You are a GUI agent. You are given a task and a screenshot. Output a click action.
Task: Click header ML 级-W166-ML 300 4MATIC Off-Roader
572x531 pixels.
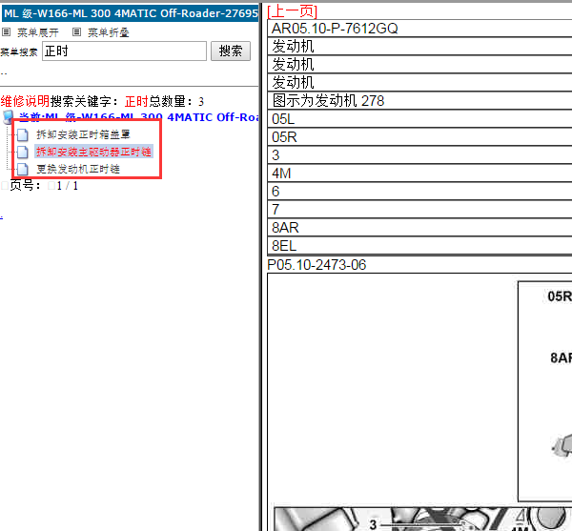[131, 13]
